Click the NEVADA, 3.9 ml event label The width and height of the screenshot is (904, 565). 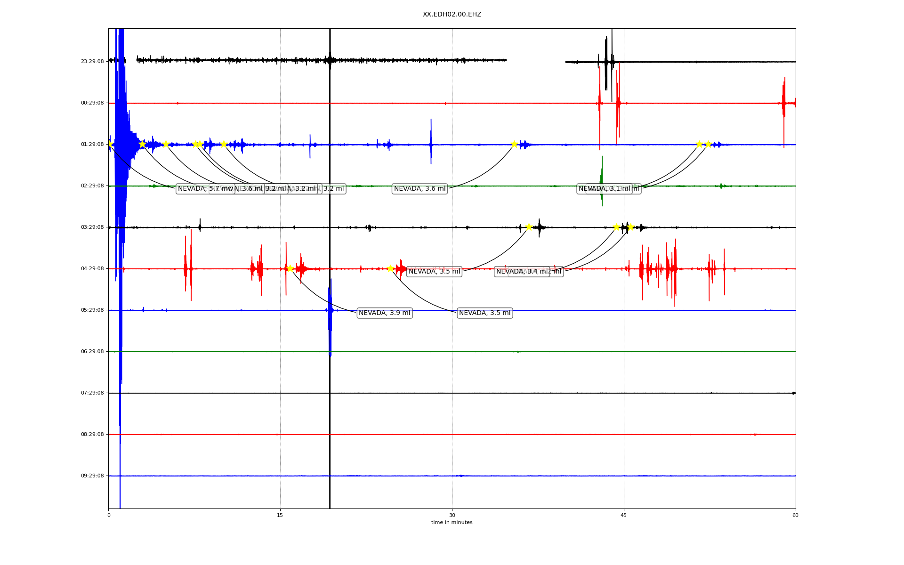click(384, 313)
